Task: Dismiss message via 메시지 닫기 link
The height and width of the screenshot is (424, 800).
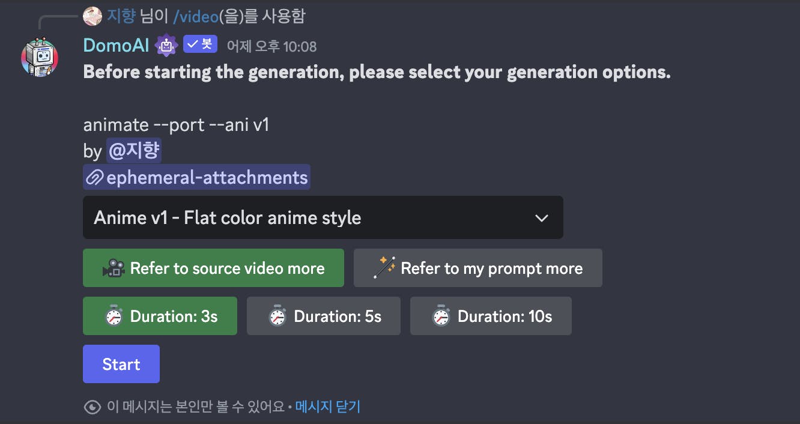Action: click(328, 407)
